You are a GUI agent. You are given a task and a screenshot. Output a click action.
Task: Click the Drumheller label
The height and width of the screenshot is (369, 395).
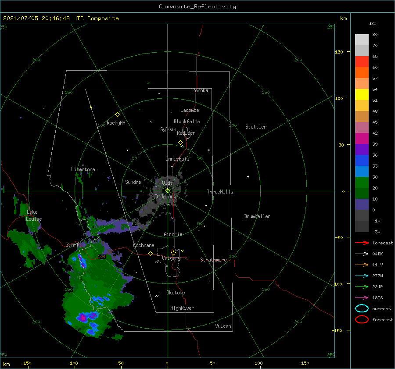(x=257, y=216)
